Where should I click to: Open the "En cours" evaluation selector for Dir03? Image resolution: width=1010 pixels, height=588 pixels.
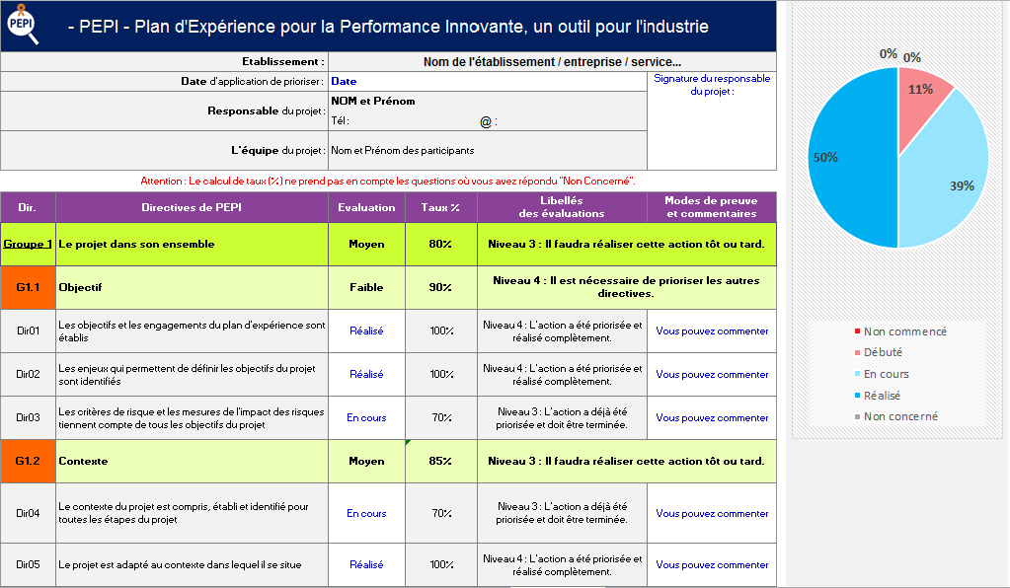click(x=366, y=417)
